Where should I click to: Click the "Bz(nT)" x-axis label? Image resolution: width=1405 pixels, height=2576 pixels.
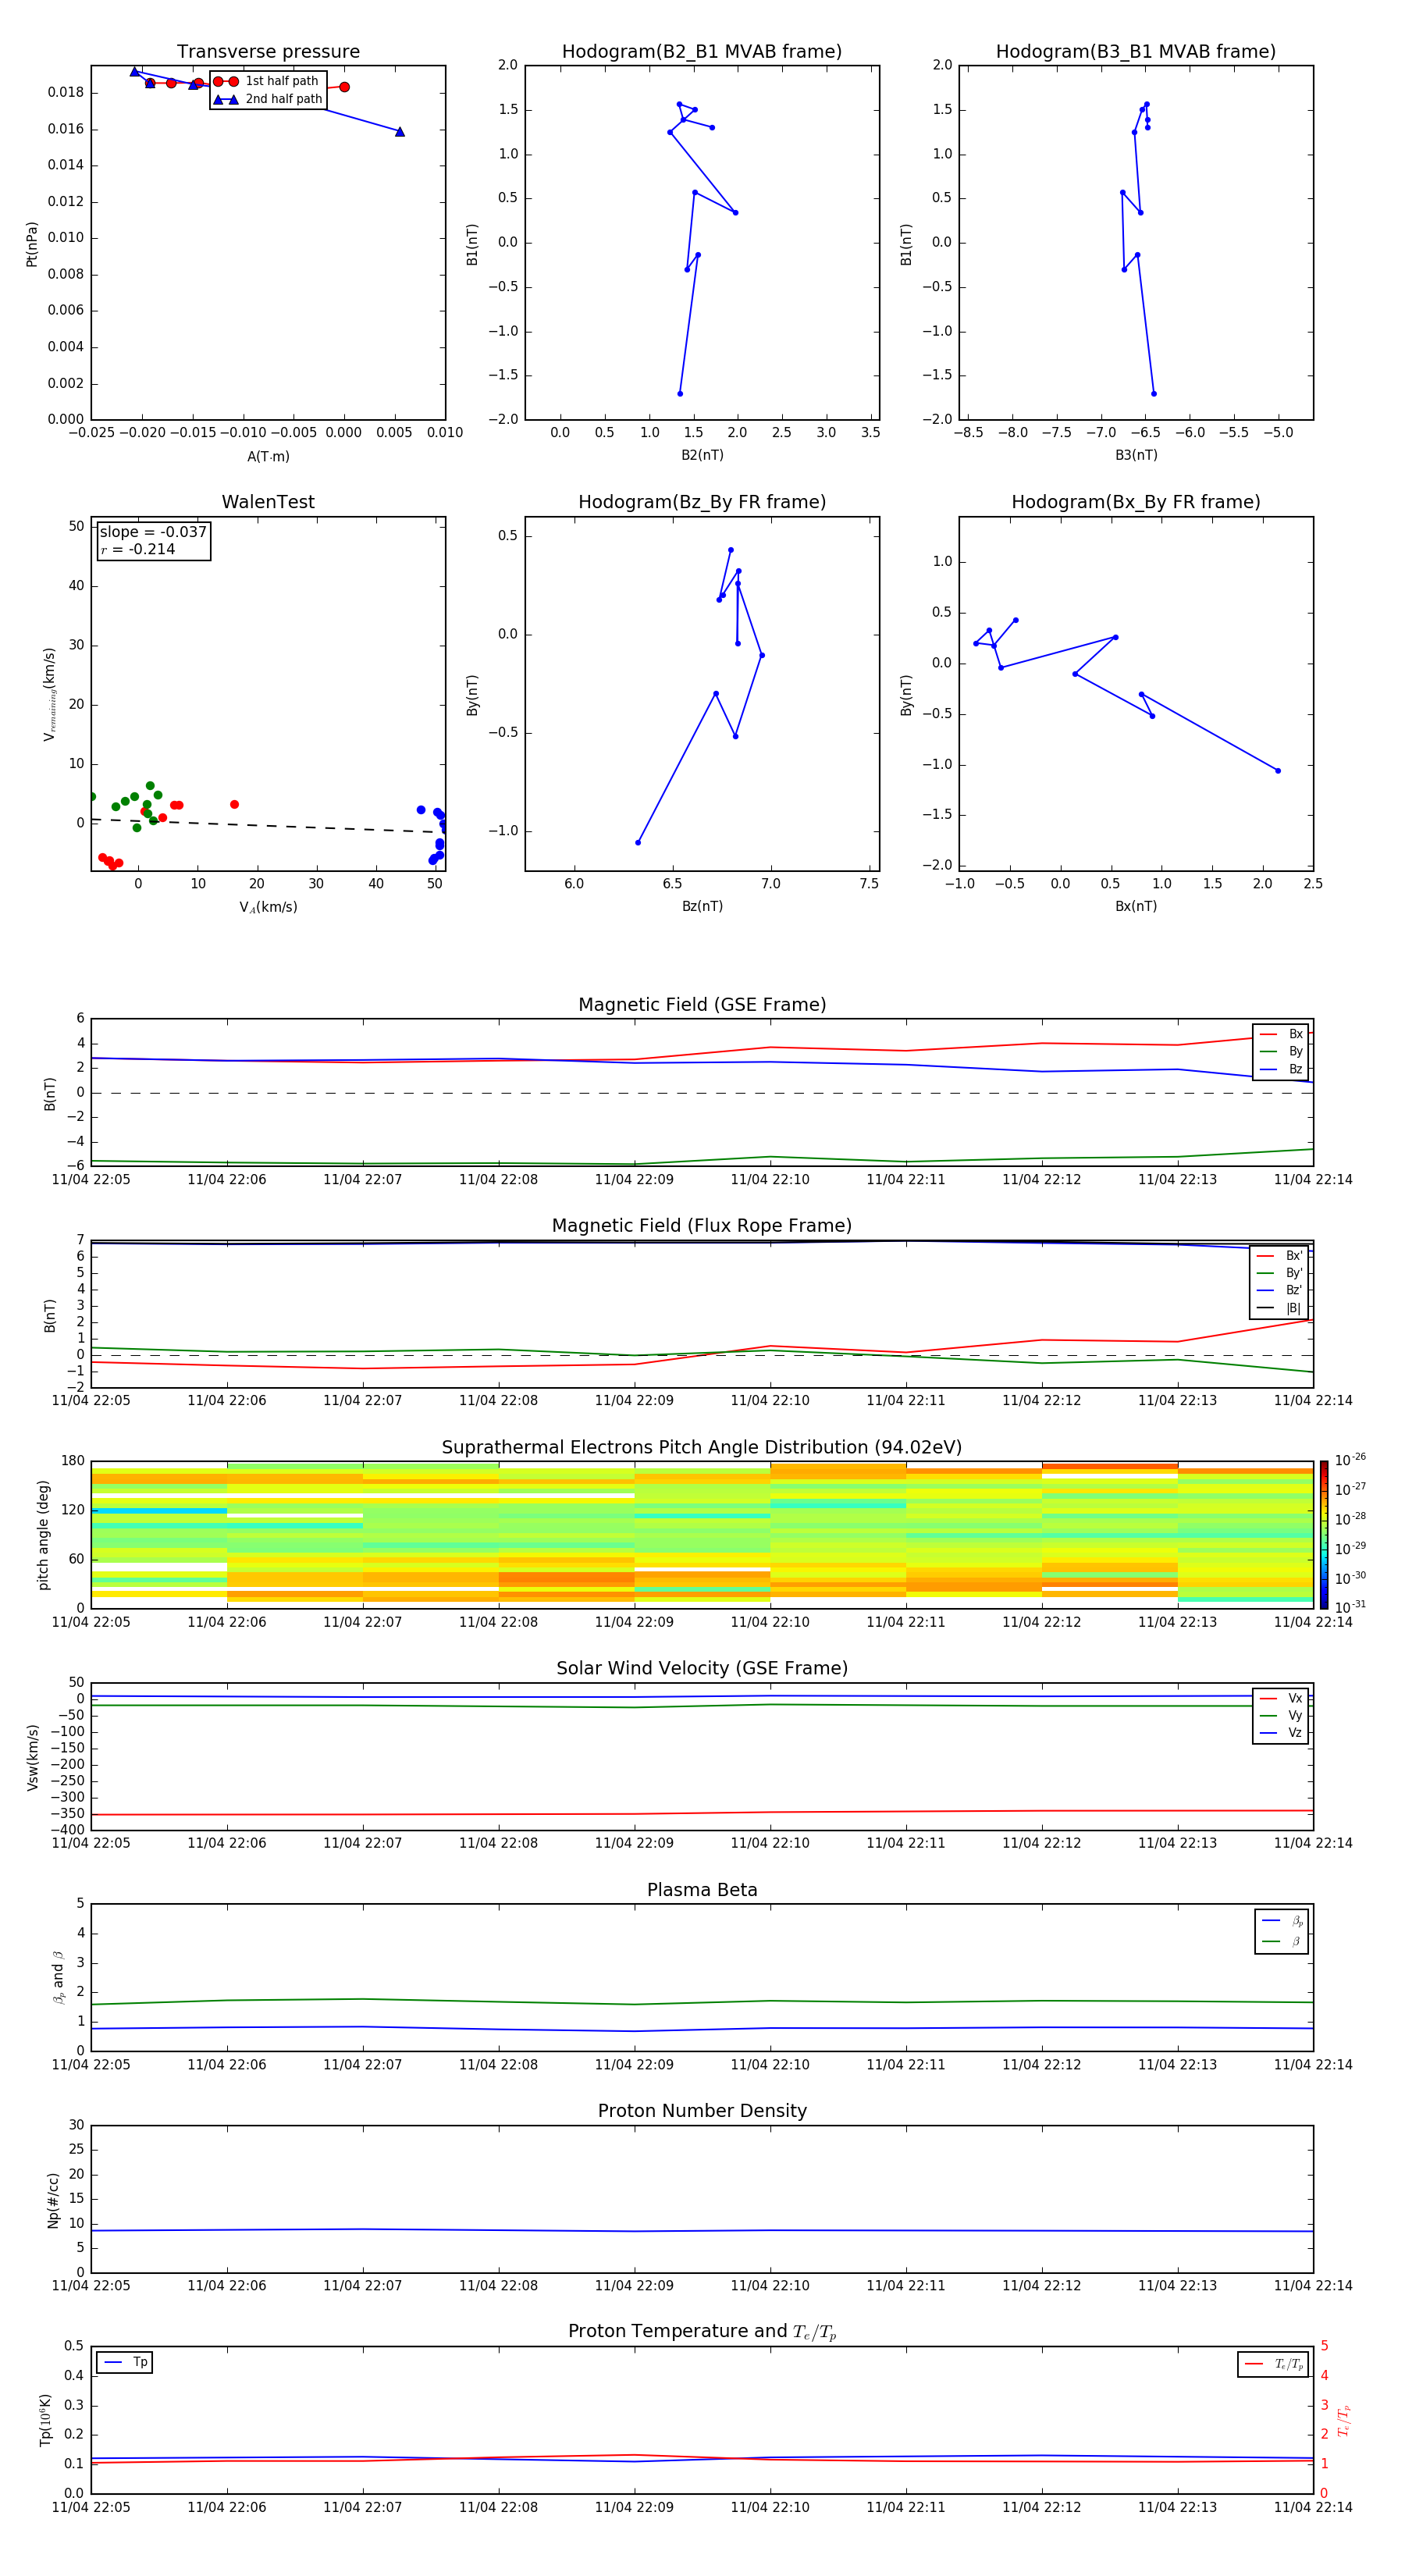pyautogui.click(x=702, y=906)
